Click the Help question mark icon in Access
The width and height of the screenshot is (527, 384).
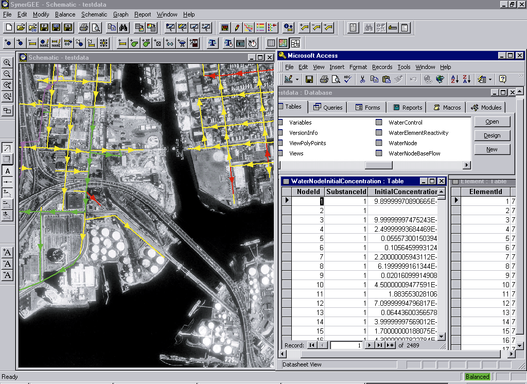tap(502, 79)
